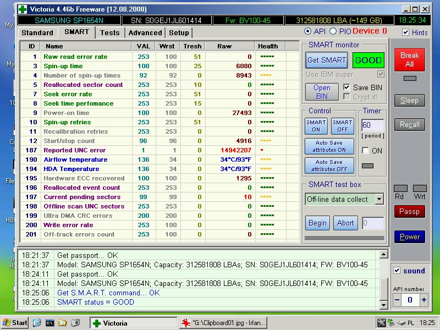Click the SMART OFF button
This screenshot has width=440, height=330.
342,126
